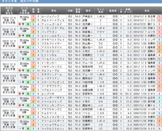Click the sunny weather icon in the 2007 race block

click(x=20, y=117)
